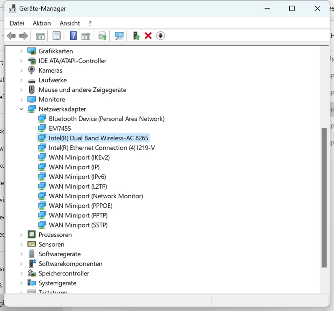Scan for hardware changes via monitor icon
334x311 pixels.
(x=119, y=36)
